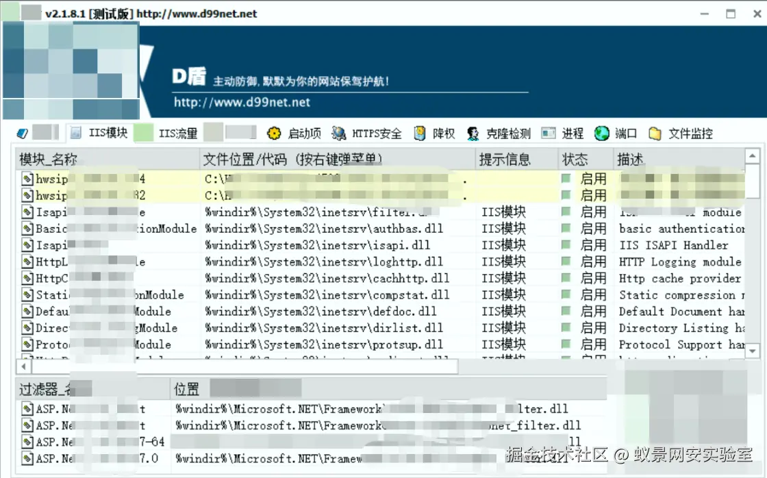This screenshot has height=478, width=767.
Task: Click description 'IIS ISAPI Handler'
Action: (674, 245)
